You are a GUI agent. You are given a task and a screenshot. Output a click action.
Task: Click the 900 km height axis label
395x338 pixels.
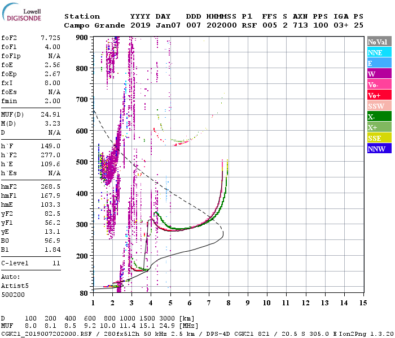pyautogui.click(x=82, y=38)
